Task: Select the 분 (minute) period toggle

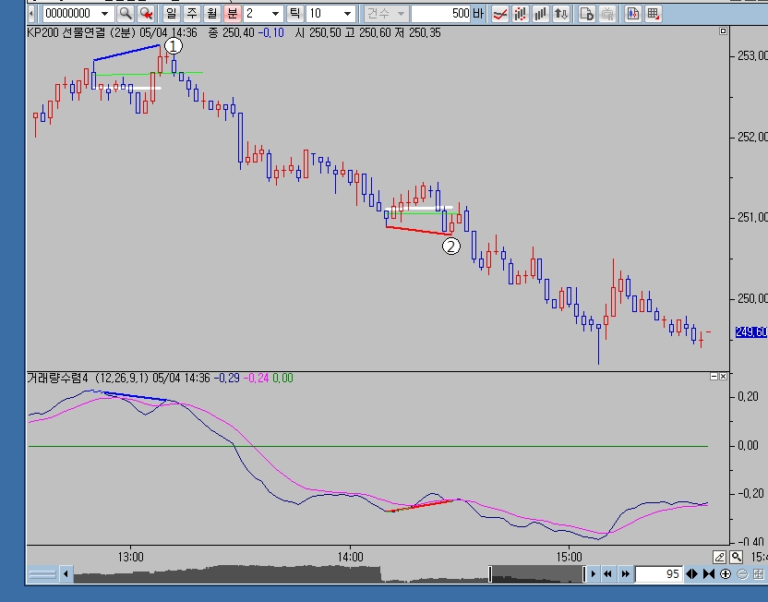Action: click(232, 14)
